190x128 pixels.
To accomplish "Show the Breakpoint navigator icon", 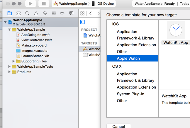I will click(x=62, y=14).
